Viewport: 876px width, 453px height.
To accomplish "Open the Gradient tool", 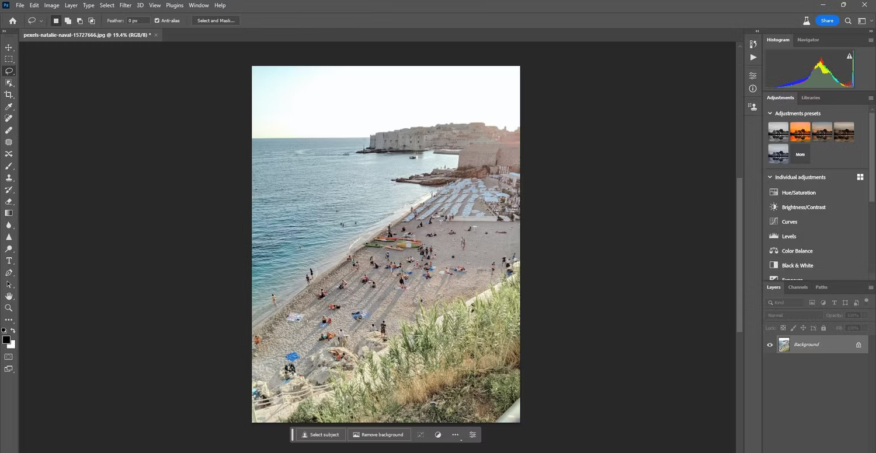I will [9, 213].
